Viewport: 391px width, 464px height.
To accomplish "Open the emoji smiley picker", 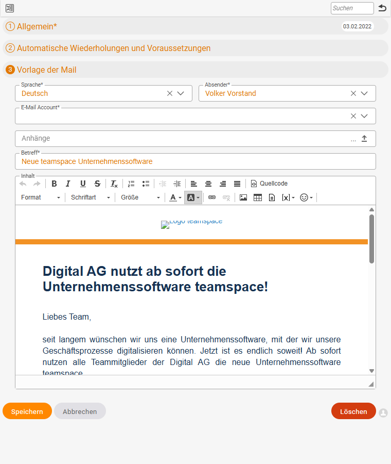I will pyautogui.click(x=306, y=197).
